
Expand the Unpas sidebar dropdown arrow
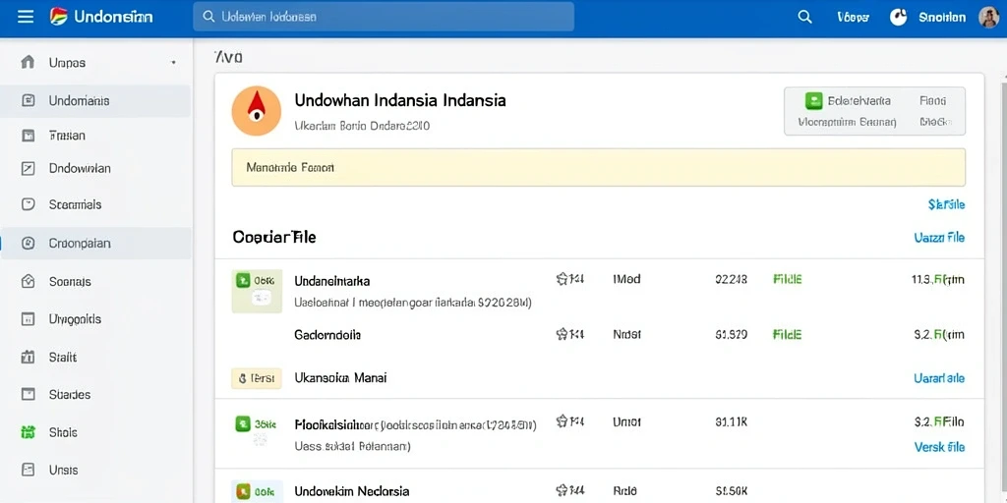[x=173, y=63]
